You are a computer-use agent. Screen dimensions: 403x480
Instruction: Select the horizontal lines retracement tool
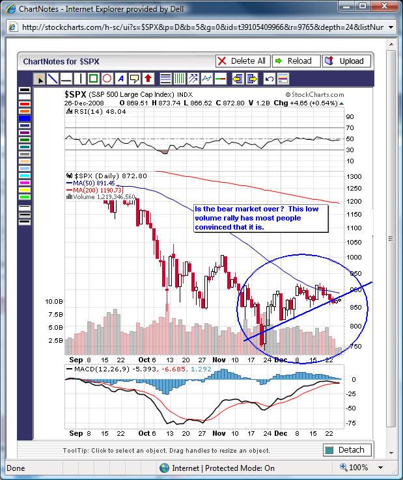[166, 79]
